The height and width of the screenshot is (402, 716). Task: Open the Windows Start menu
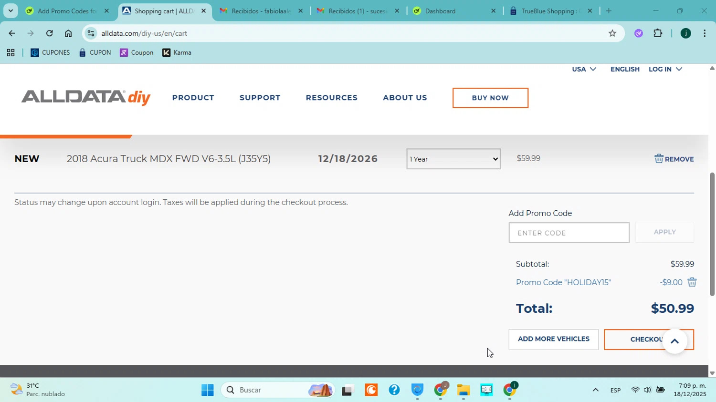(207, 390)
